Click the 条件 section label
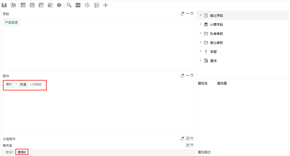 click(x=6, y=76)
